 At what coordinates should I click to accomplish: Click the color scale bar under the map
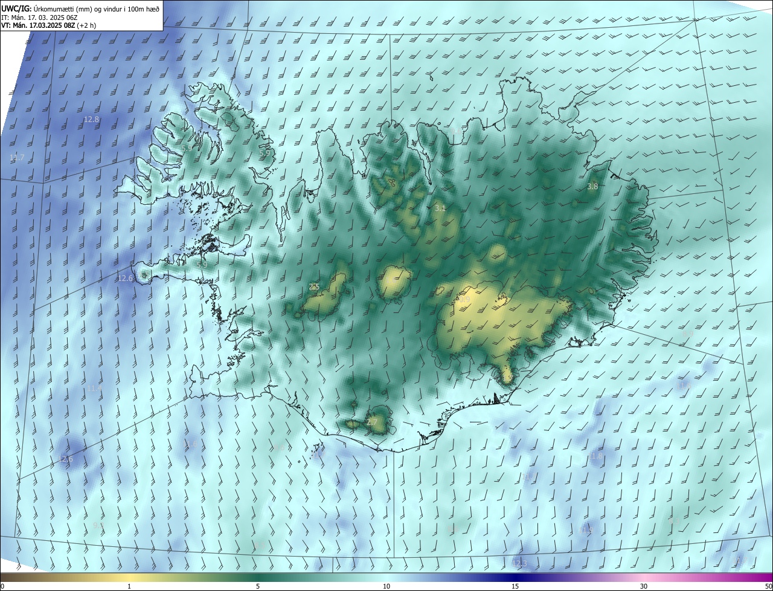click(386, 577)
